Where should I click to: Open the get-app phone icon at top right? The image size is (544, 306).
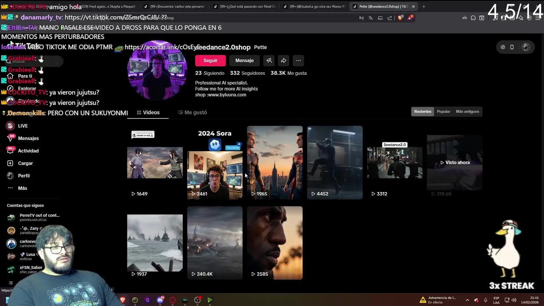[x=512, y=47]
